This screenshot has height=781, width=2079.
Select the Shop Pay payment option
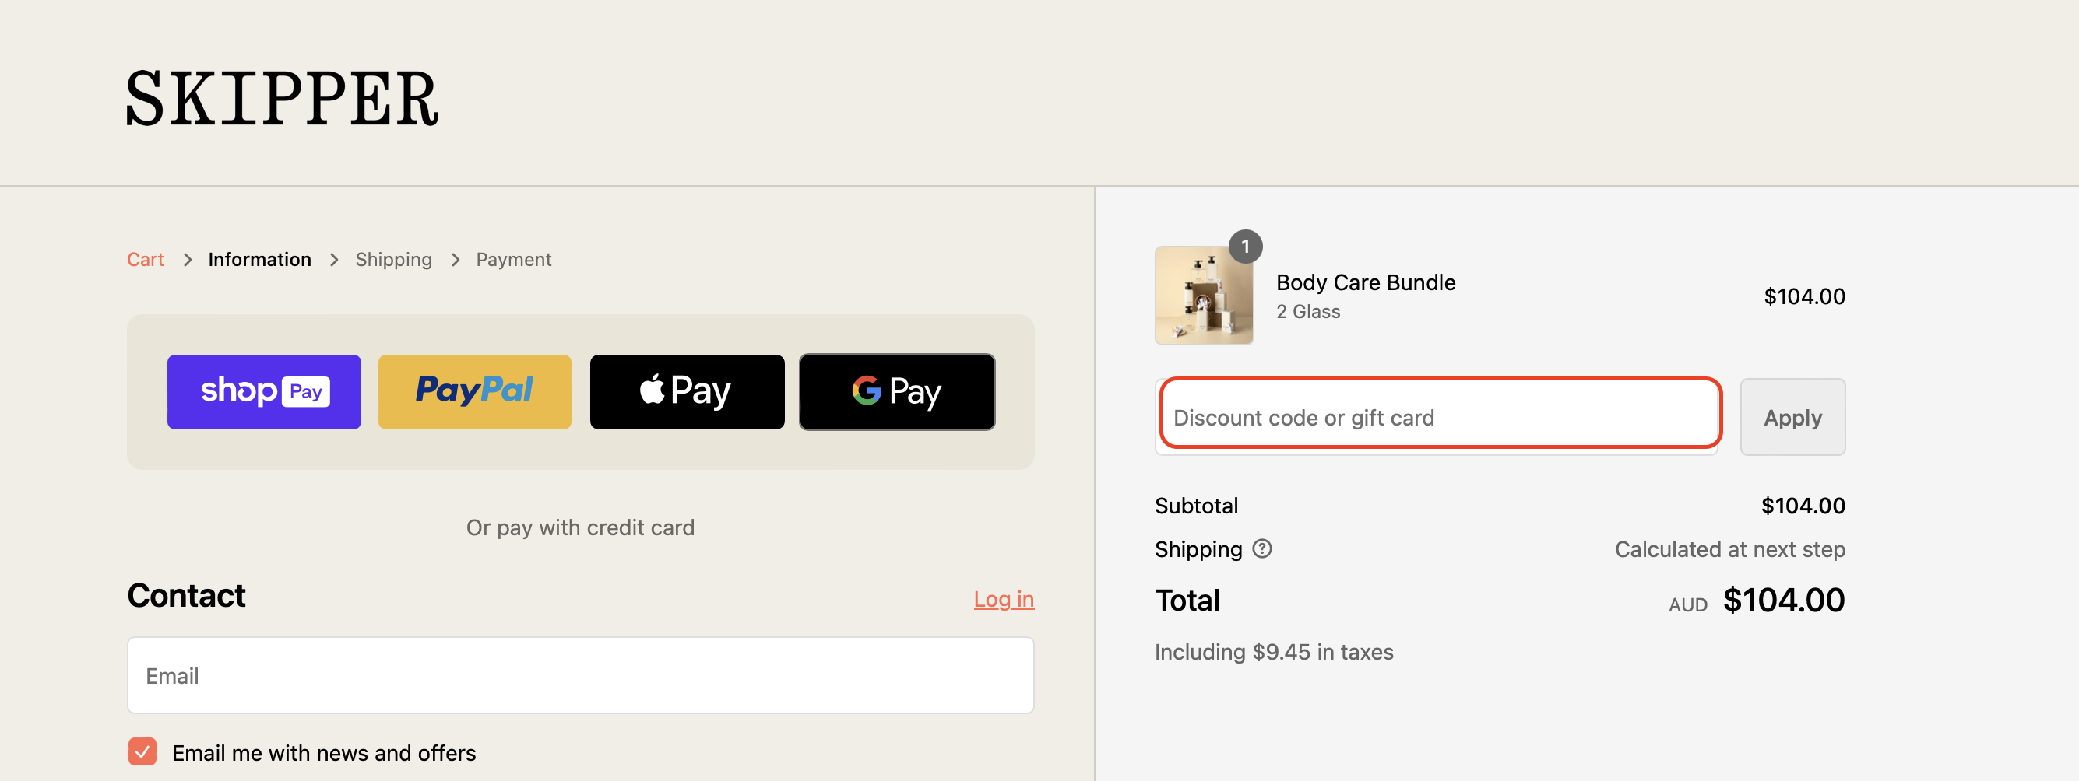264,392
